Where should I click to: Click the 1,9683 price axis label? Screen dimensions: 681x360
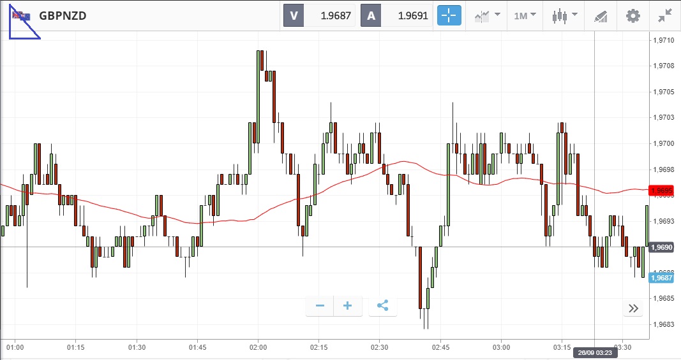(x=664, y=324)
